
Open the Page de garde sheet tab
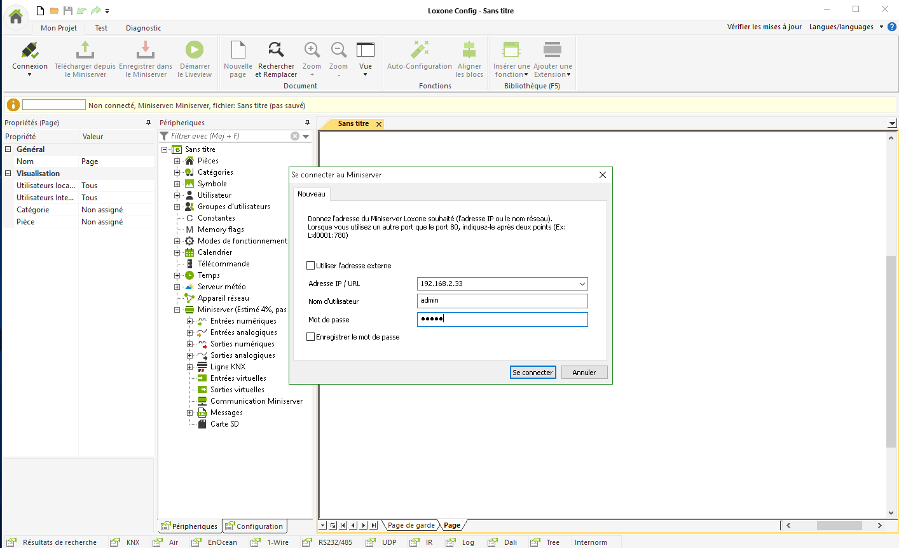click(x=411, y=525)
